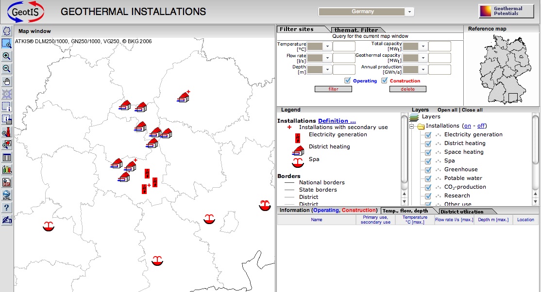Uncheck the Construction filter checkbox
541x292 pixels.
pos(385,81)
